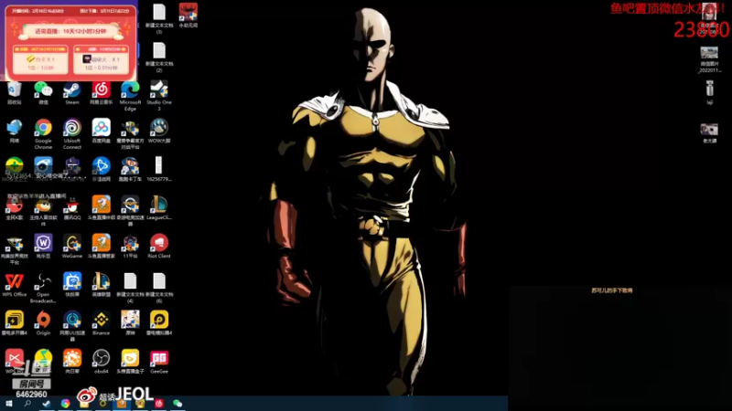The width and height of the screenshot is (732, 411).
Task: Launch the 快投屏 screen casting shortcut
Action: tap(72, 285)
